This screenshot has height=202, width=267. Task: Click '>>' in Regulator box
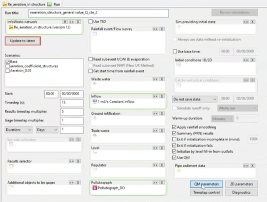pyautogui.click(x=155, y=165)
